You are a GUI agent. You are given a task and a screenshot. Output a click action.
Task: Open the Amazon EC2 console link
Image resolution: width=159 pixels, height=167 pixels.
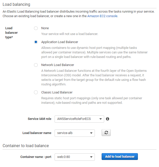102,16
